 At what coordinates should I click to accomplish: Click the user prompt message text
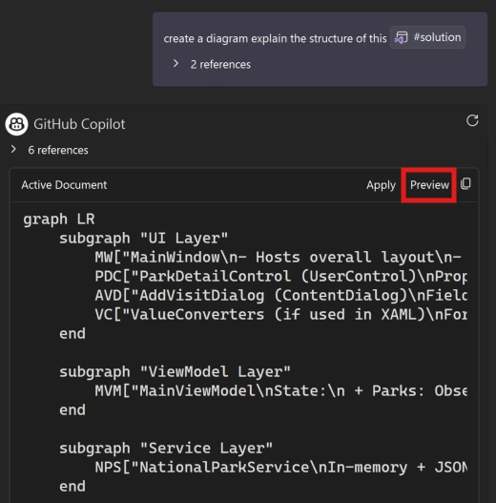click(275, 39)
